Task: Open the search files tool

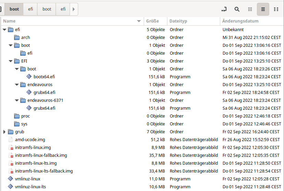Action: pos(237,9)
